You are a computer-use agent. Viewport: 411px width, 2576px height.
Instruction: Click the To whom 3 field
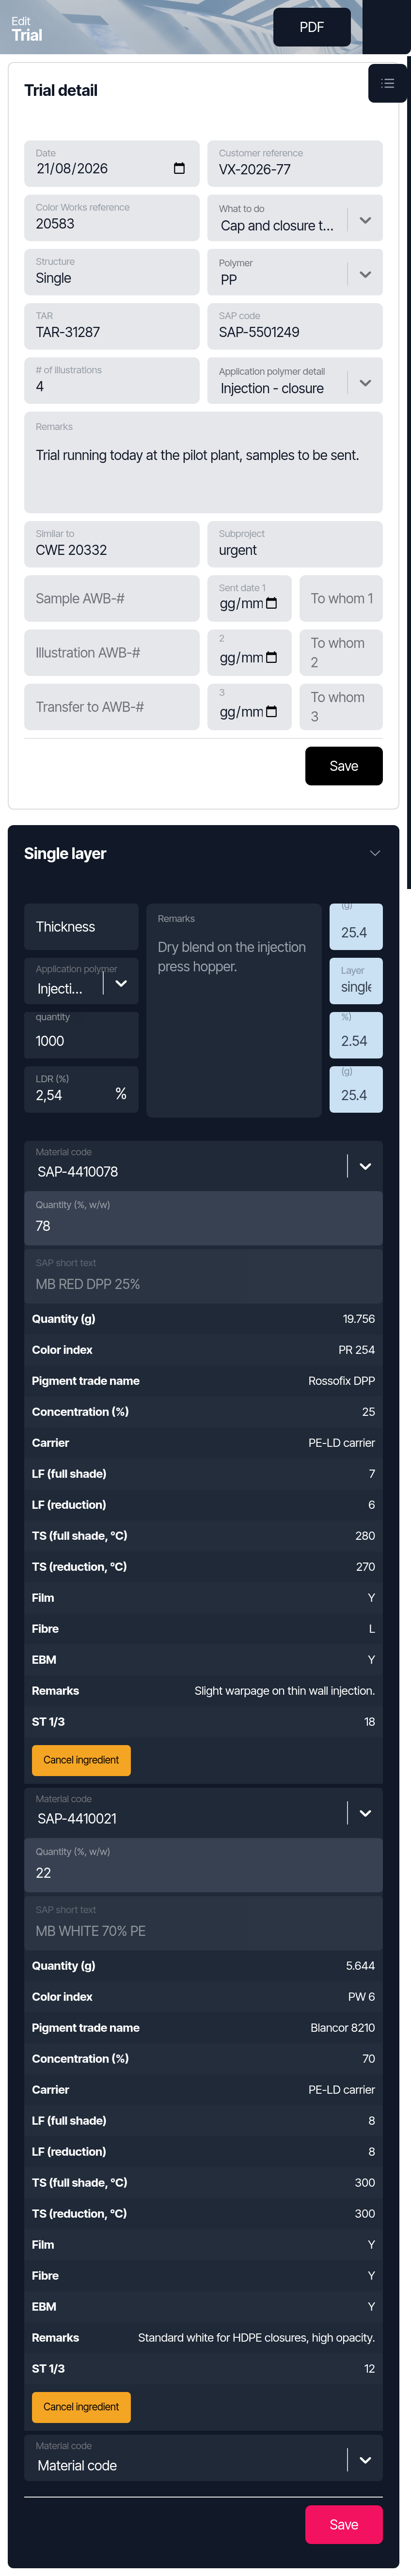click(341, 706)
